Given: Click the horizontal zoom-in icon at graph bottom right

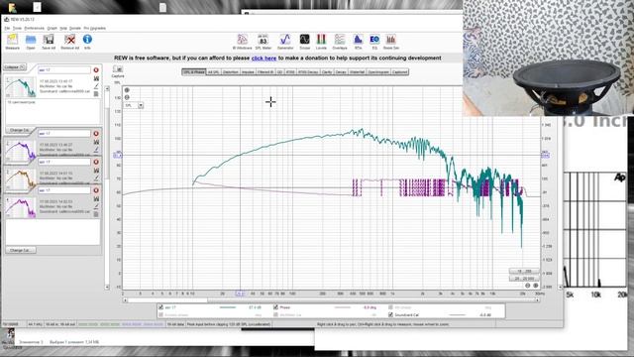Looking at the screenshot, I should coord(535,286).
